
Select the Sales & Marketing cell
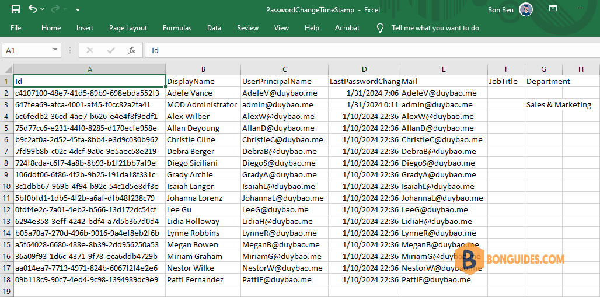click(x=544, y=104)
